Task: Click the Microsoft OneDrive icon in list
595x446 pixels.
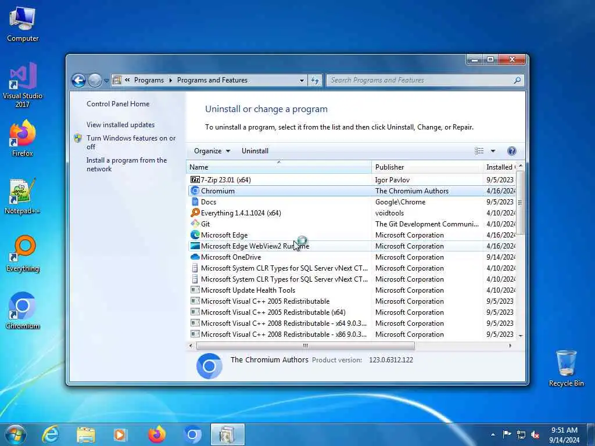Action: pyautogui.click(x=195, y=257)
